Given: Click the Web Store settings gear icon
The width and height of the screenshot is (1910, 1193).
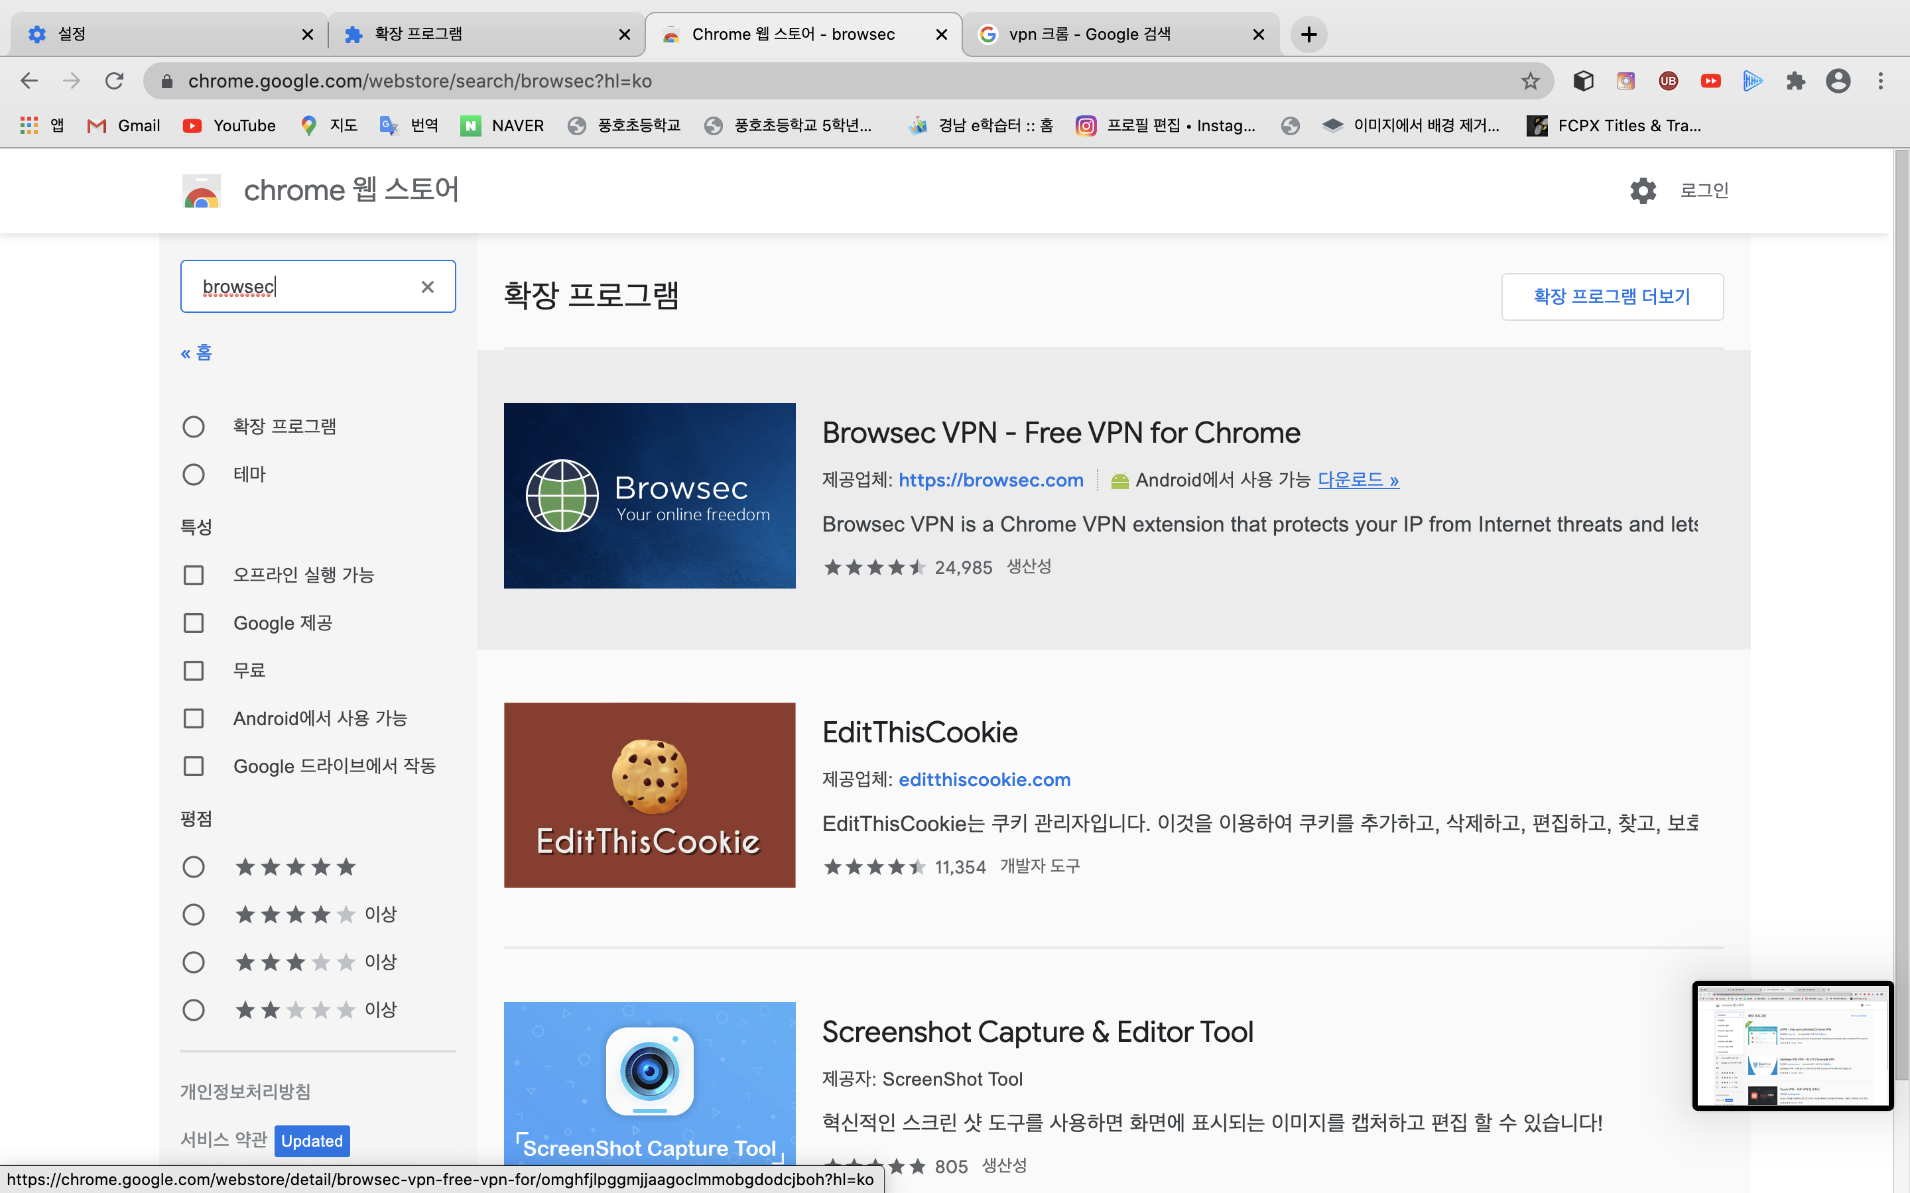Looking at the screenshot, I should coord(1643,190).
